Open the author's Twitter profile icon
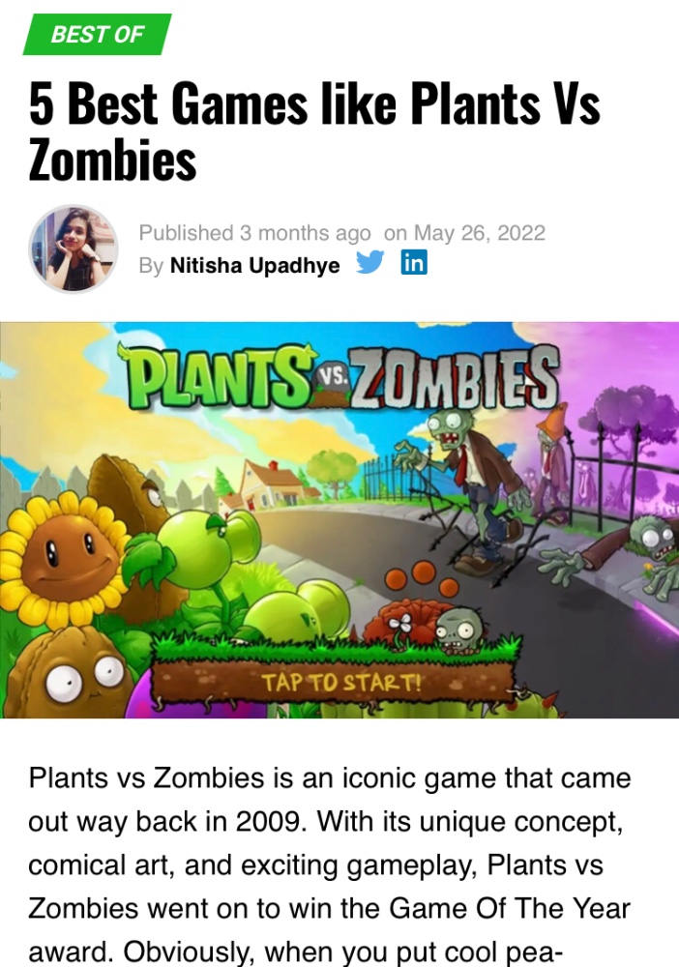 (370, 263)
